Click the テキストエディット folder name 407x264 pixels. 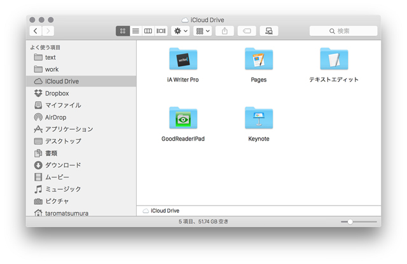click(334, 80)
